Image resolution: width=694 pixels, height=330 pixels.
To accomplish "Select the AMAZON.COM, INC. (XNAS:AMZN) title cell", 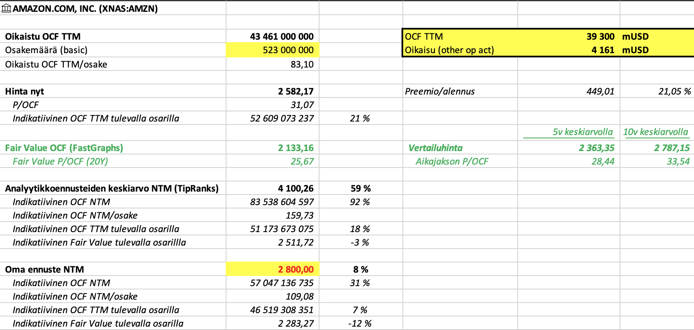I will [85, 8].
